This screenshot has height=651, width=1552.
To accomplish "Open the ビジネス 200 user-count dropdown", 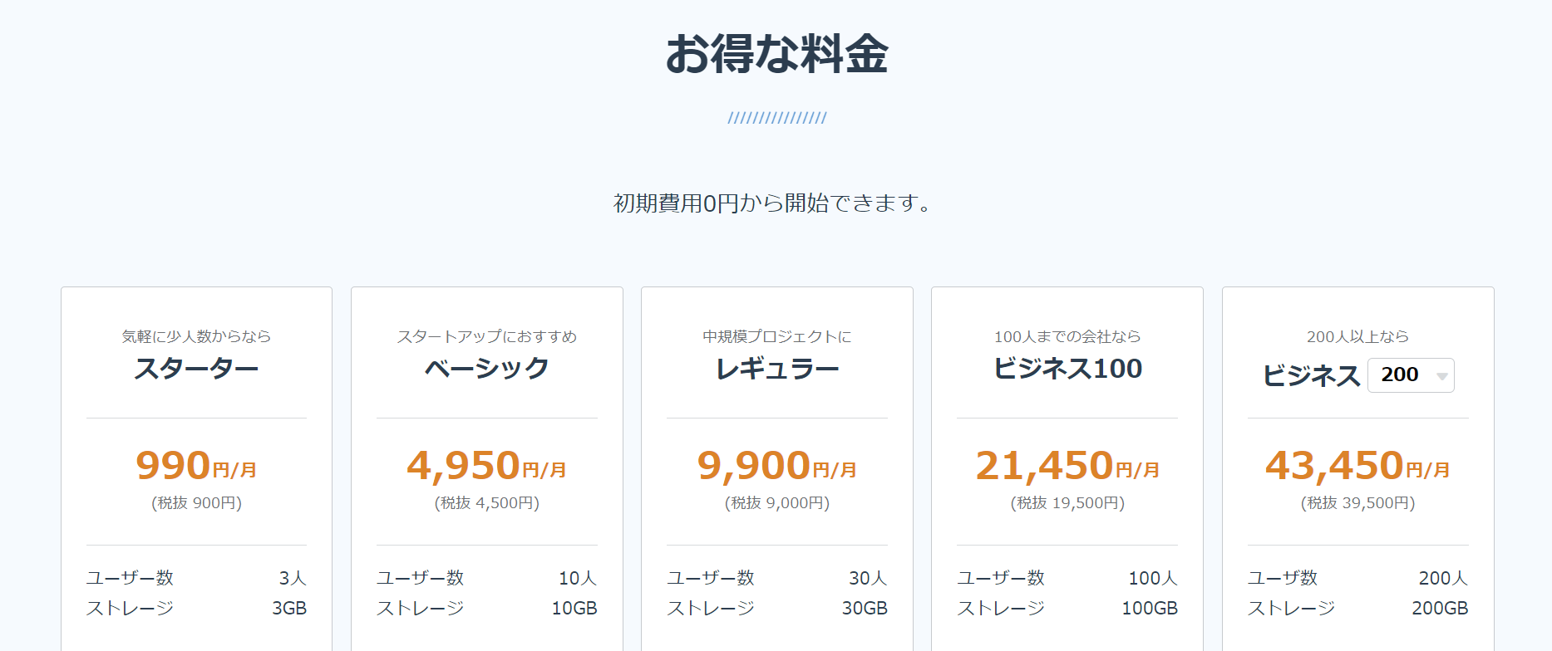I will [x=1411, y=375].
